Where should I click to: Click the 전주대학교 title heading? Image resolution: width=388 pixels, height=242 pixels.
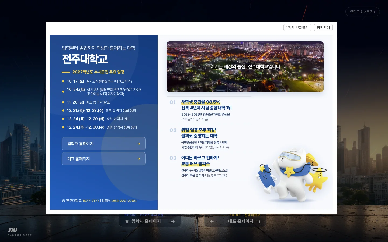(x=85, y=59)
